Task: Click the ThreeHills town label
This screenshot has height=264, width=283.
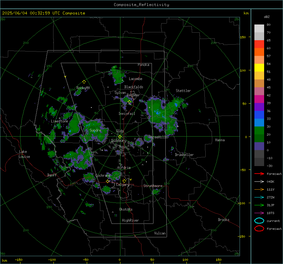Action: [x=158, y=137]
